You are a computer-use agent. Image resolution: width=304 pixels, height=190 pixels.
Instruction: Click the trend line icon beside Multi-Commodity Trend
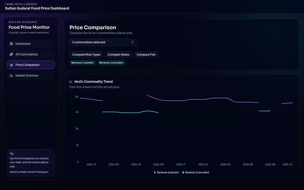pyautogui.click(x=71, y=82)
